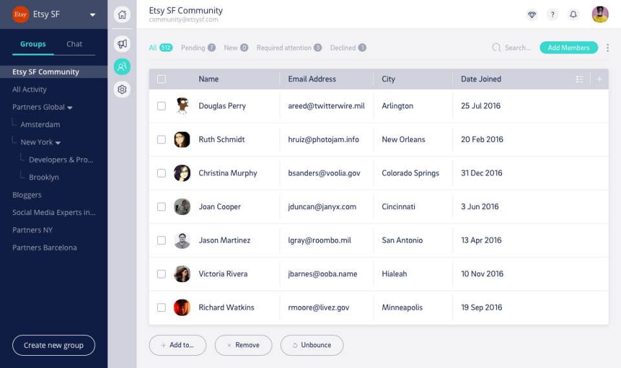Open the Brooklyn subgroup
The image size is (621, 368).
43,178
